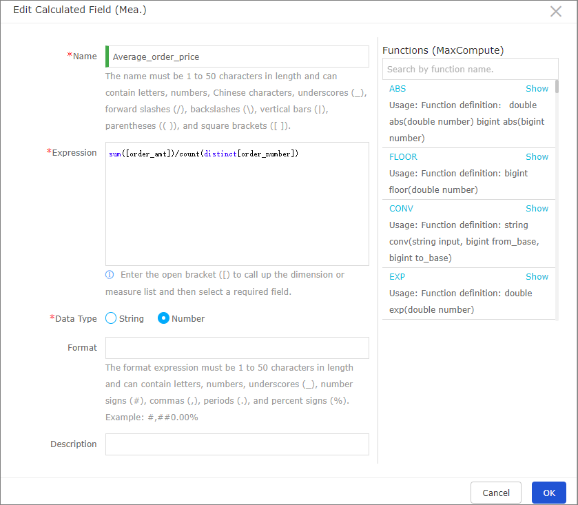The height and width of the screenshot is (505, 578).
Task: Show details for the CONV function
Action: tap(537, 208)
